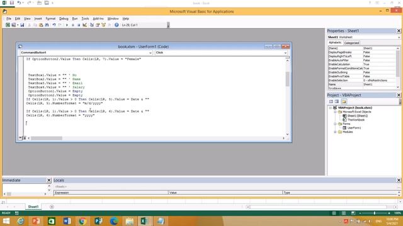The height and width of the screenshot is (226, 403).
Task: Open VBA Help with the question mark icon
Action: (116, 25)
